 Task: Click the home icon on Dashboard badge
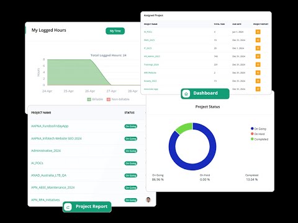pyautogui.click(x=186, y=94)
